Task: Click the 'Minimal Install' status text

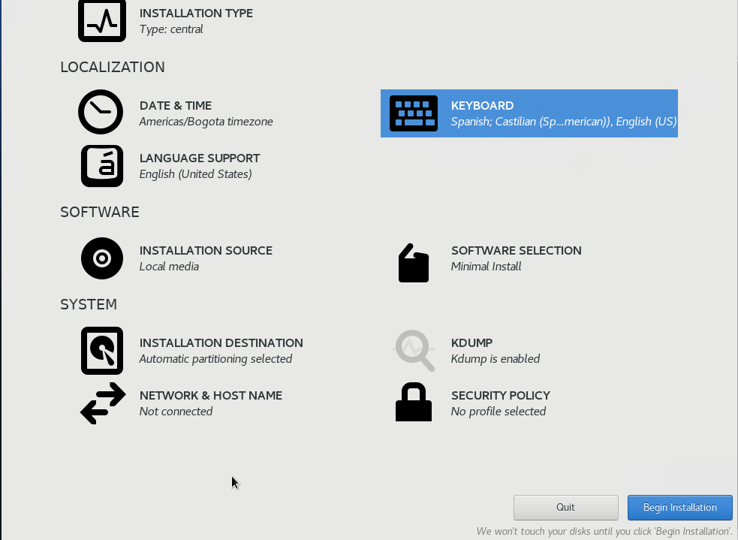Action: coord(486,267)
